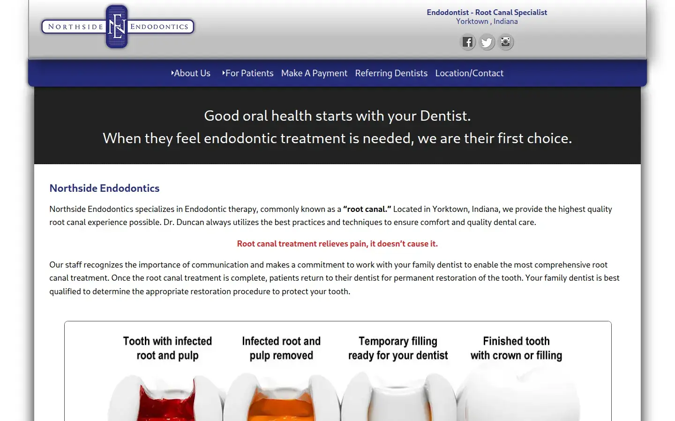This screenshot has height=421, width=675.
Task: Click red text about relieving pain
Action: (x=337, y=244)
